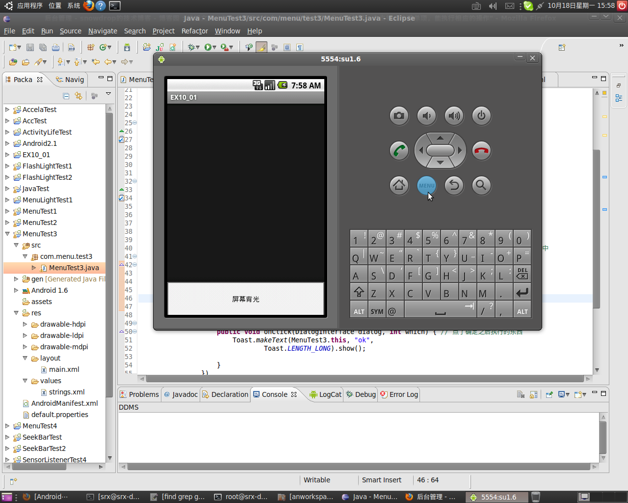Collapse all projects in Package Explorer

(66, 96)
